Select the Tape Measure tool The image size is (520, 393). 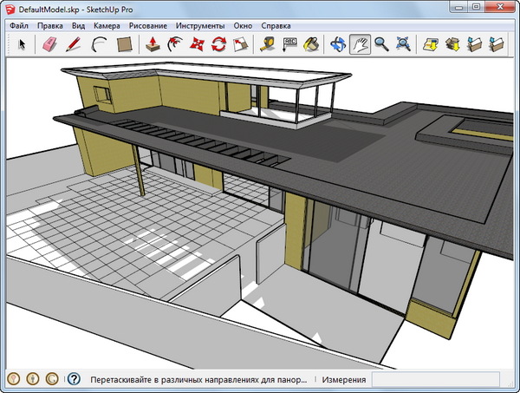tap(268, 45)
